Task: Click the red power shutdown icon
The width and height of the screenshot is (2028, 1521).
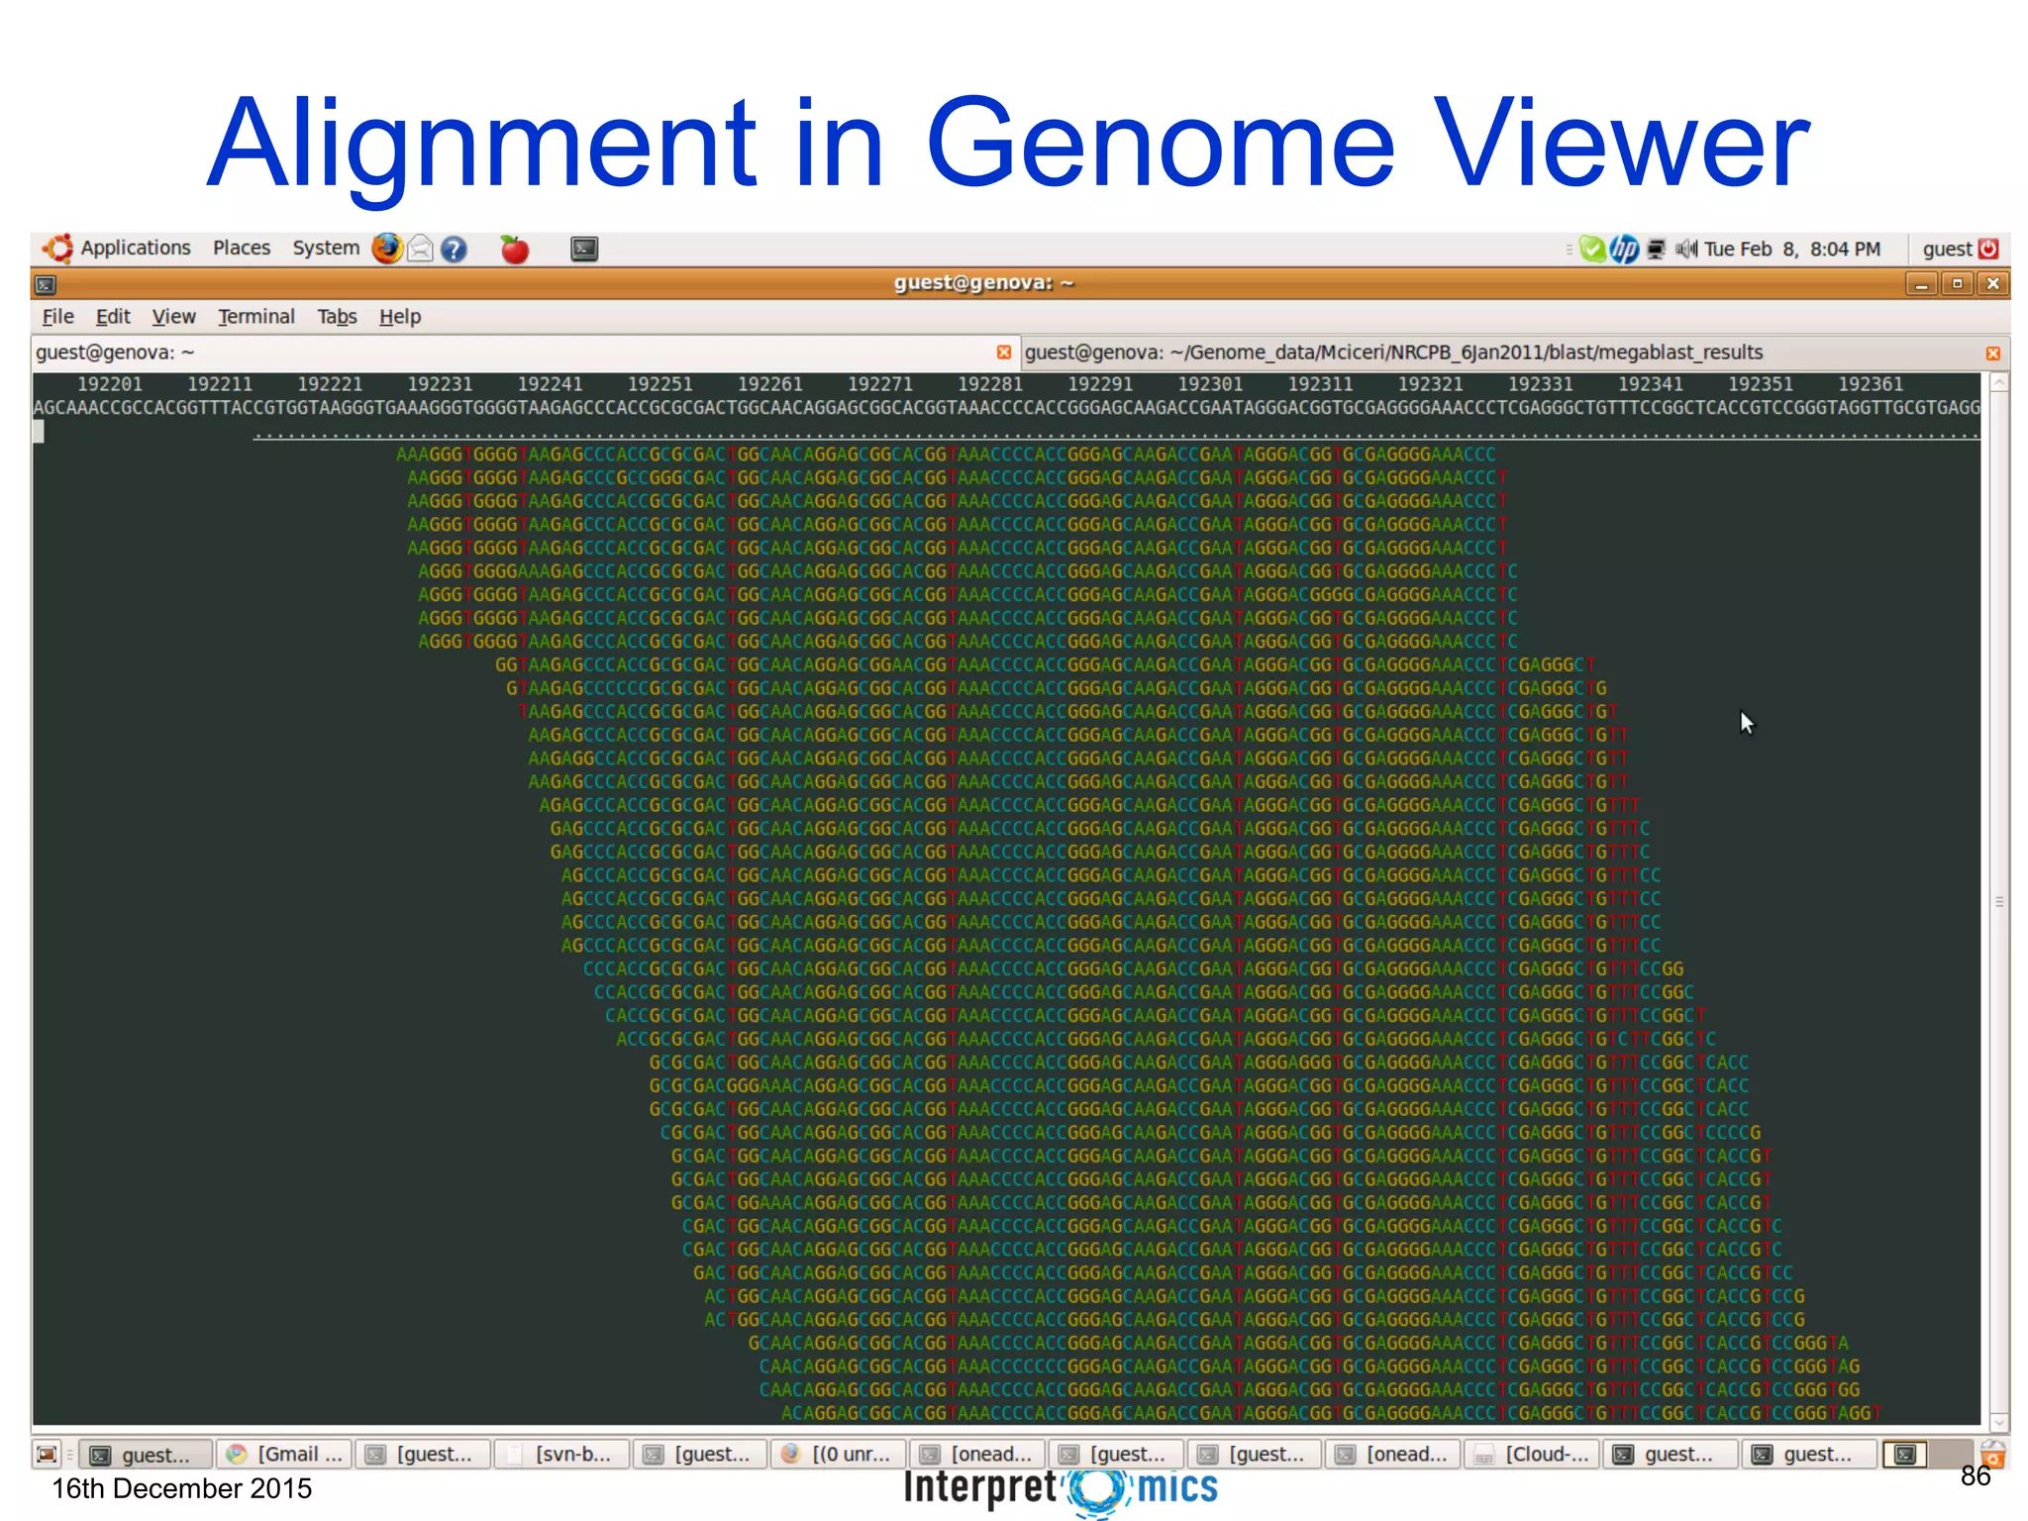Action: click(1988, 249)
